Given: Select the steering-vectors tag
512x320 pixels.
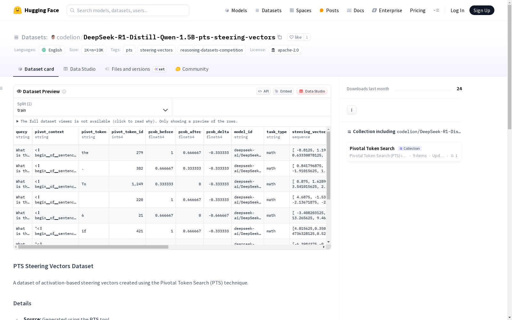Looking at the screenshot, I should pos(156,50).
